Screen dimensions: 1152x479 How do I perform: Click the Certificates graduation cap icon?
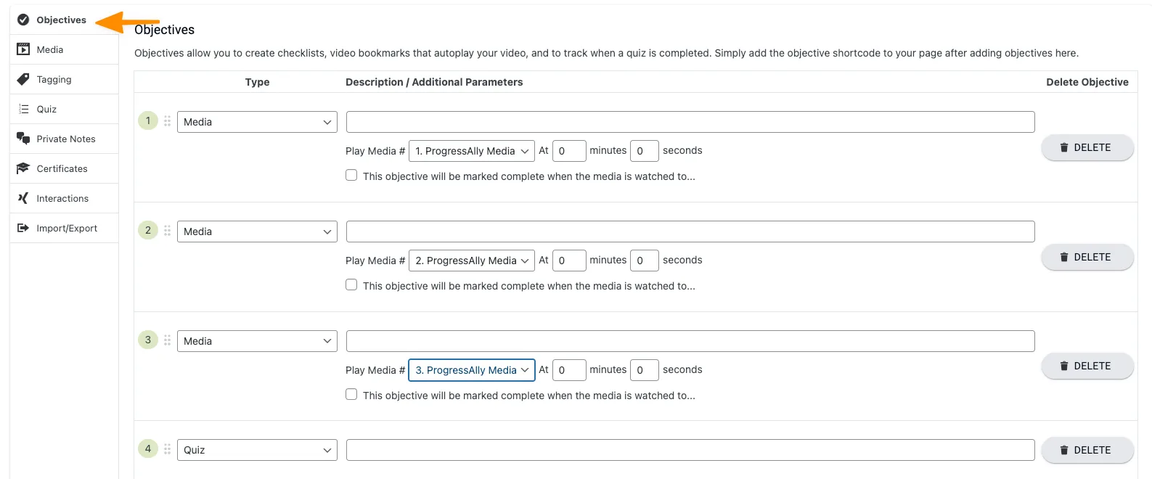click(x=23, y=168)
